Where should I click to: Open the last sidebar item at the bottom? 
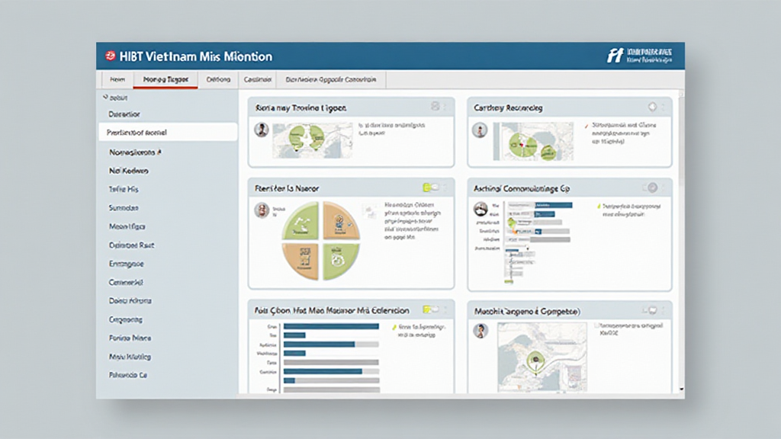point(128,375)
